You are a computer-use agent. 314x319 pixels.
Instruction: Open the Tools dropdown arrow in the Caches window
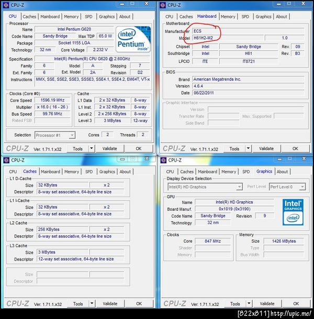(92, 304)
